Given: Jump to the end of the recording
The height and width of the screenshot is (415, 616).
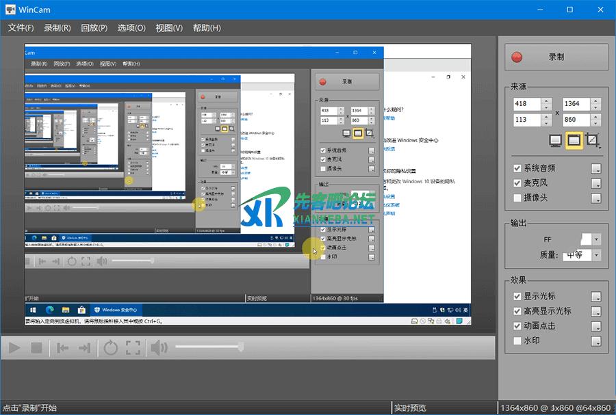Looking at the screenshot, I should [x=85, y=348].
